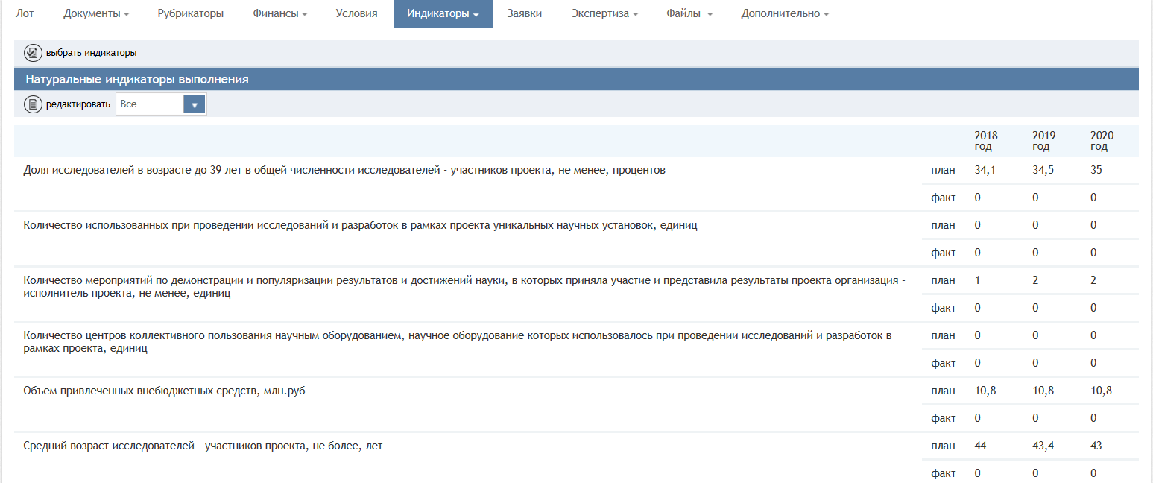
Task: Click the '2018 год' column header
Action: click(x=986, y=141)
